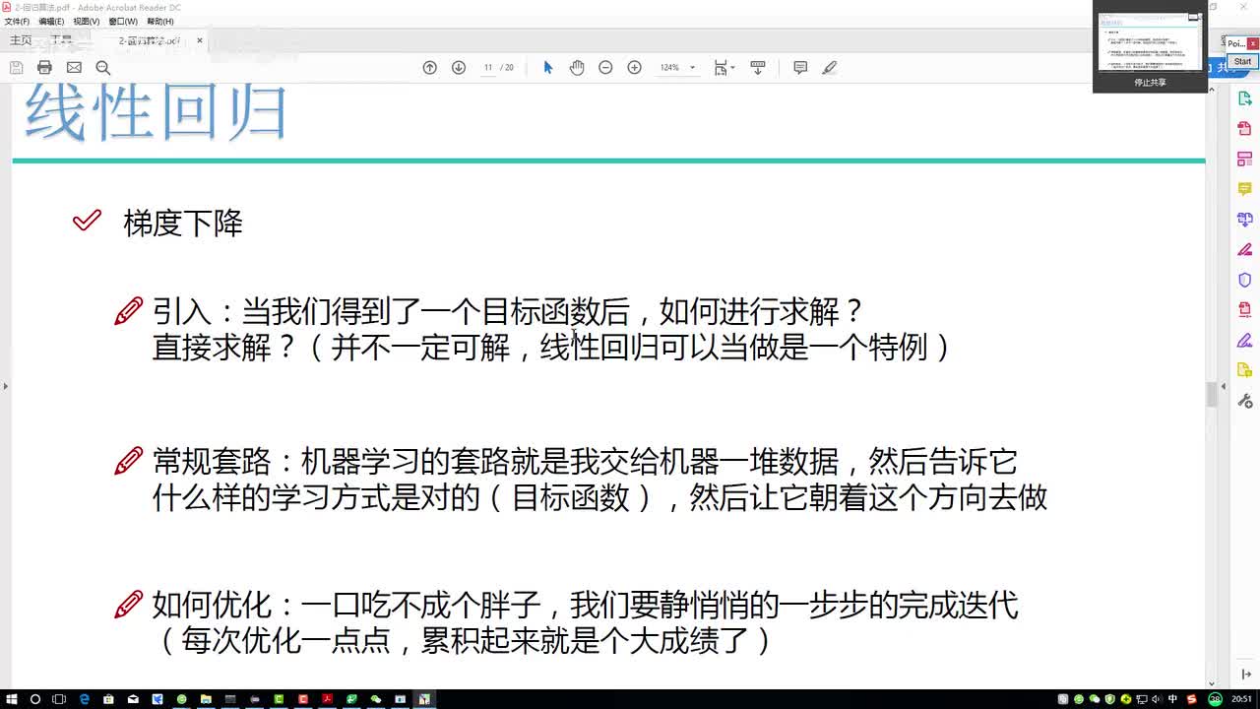Click the Edit PDF layout sidebar icon
The height and width of the screenshot is (709, 1260).
[x=1244, y=159]
